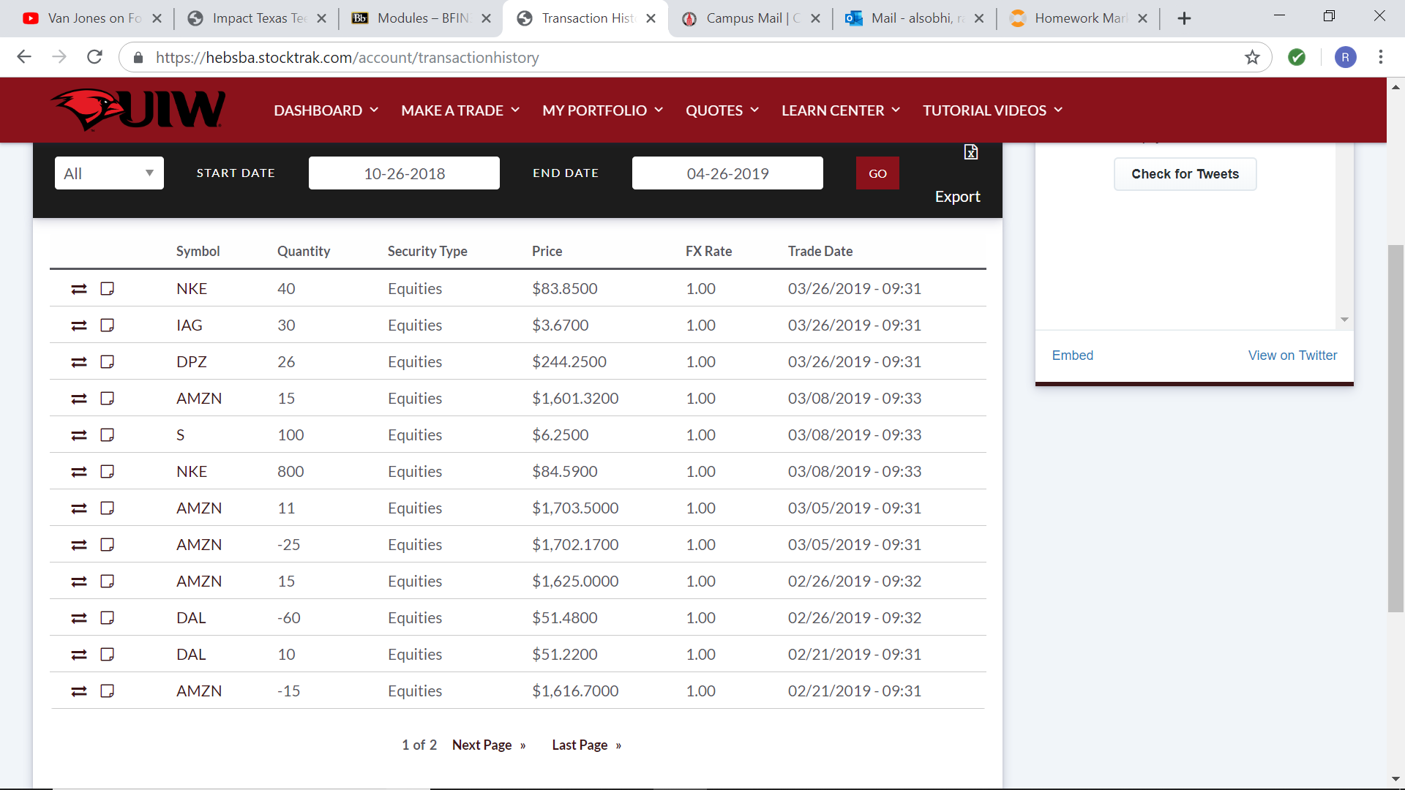1405x790 pixels.
Task: Click the Export text link
Action: click(957, 197)
